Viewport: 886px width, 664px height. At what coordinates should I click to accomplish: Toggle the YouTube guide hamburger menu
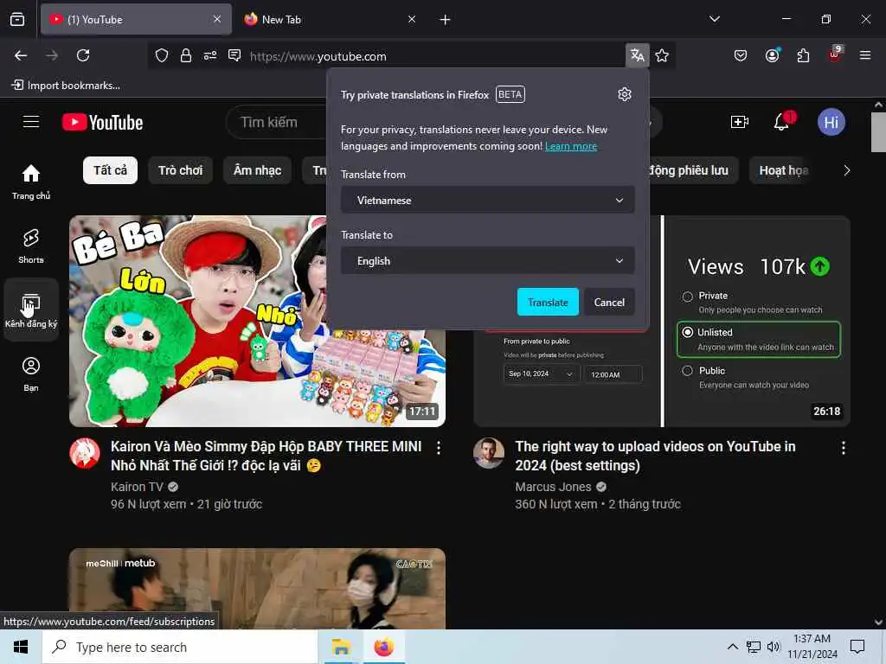31,122
